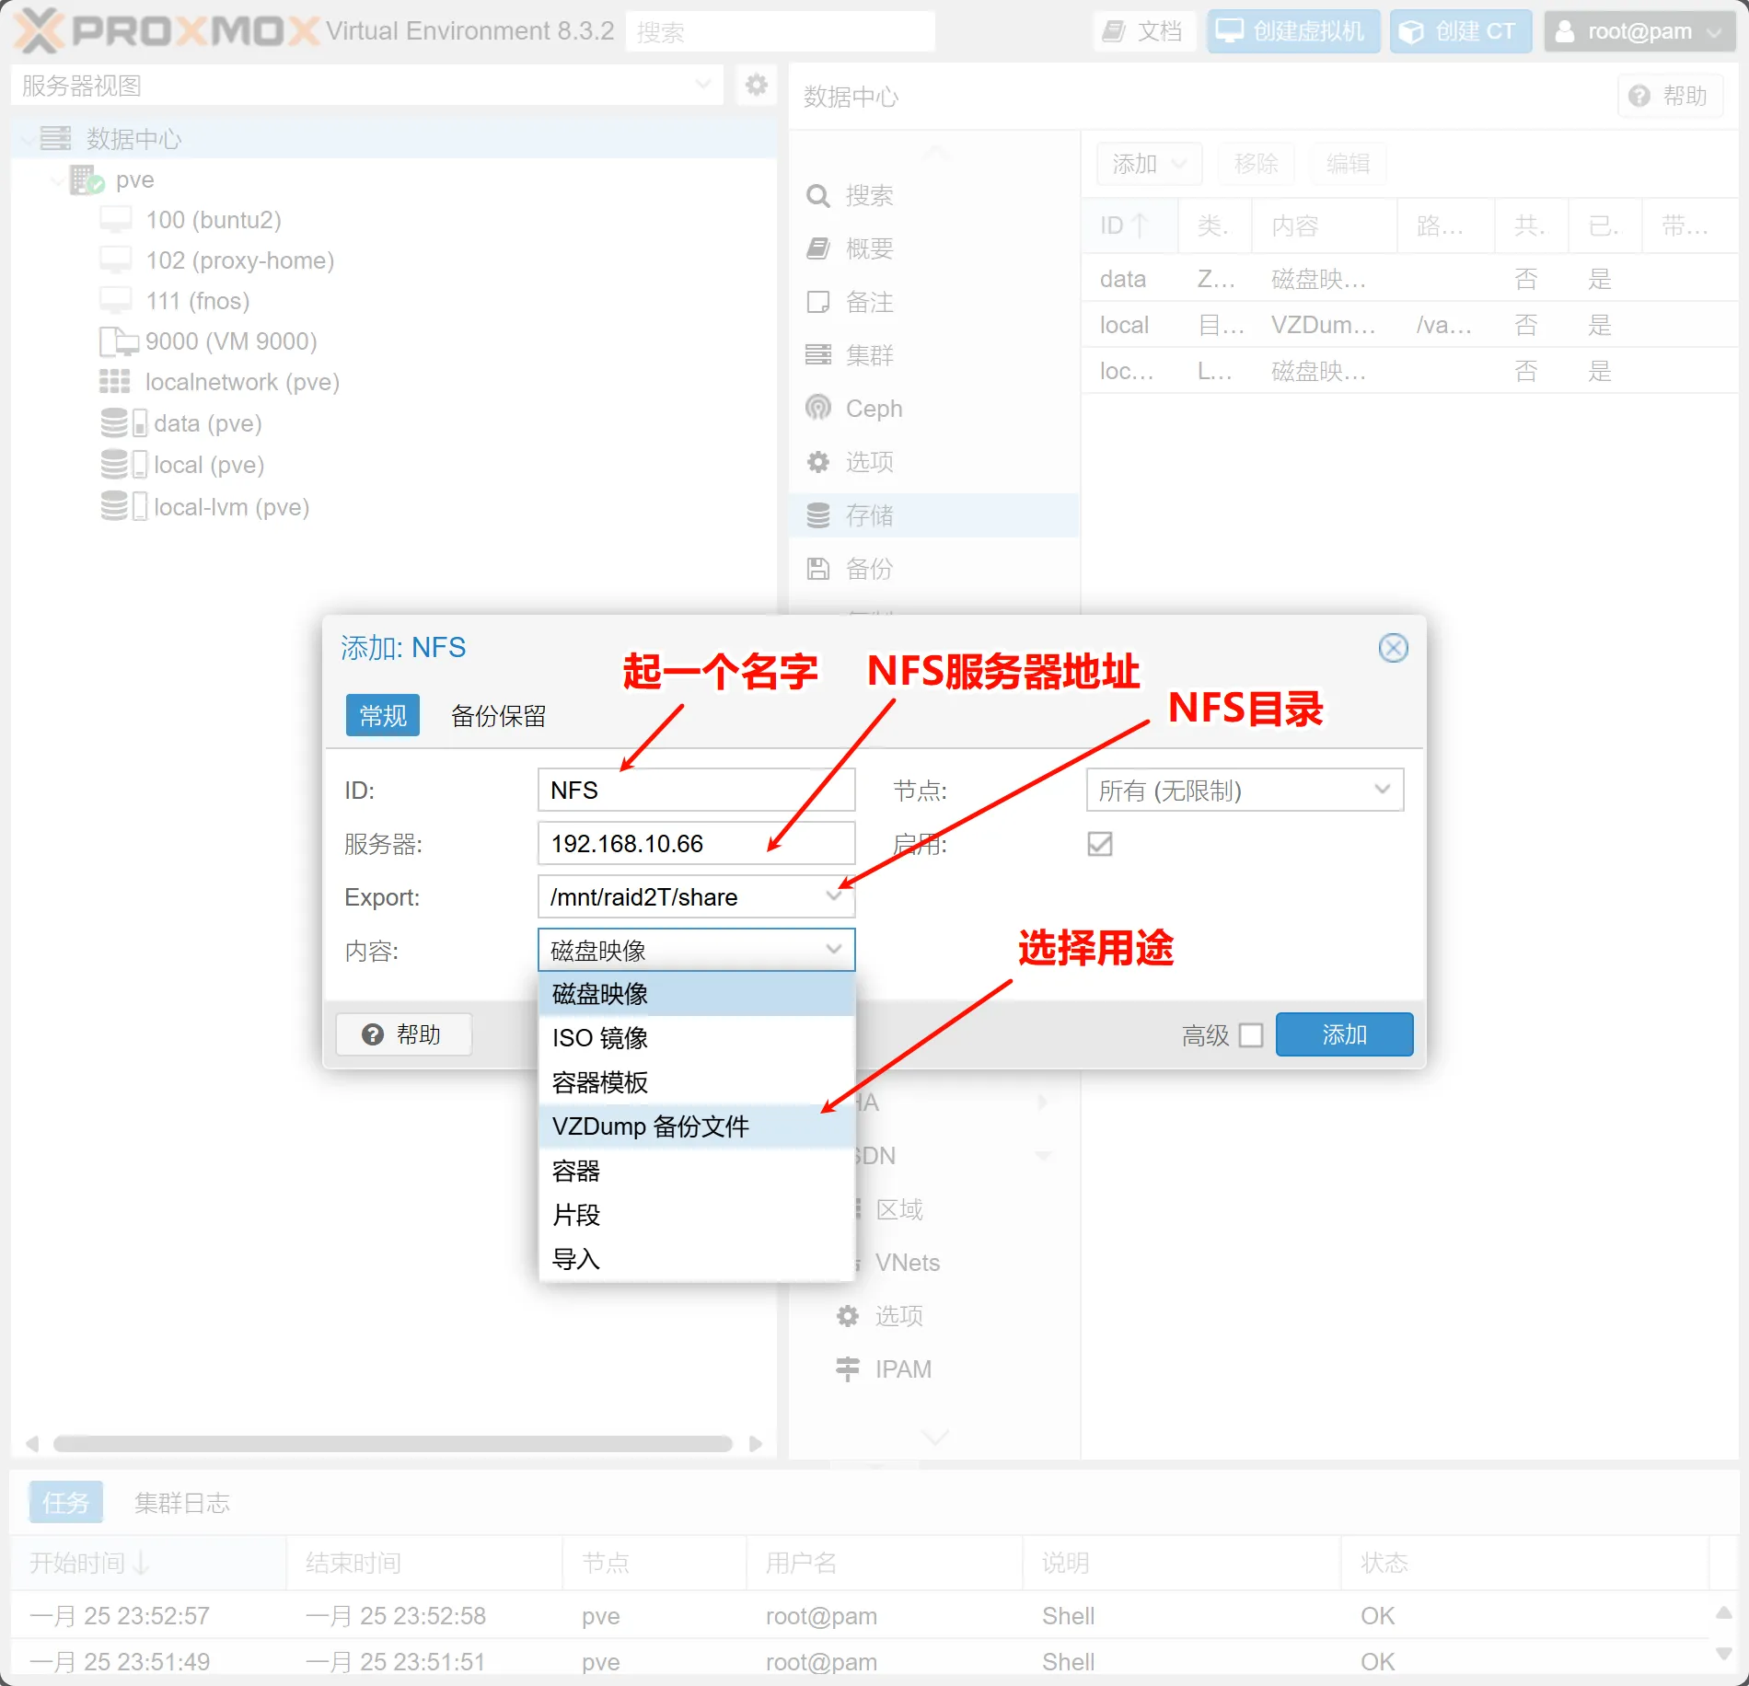
Task: Click the 创建虚拟机 button
Action: (1292, 31)
